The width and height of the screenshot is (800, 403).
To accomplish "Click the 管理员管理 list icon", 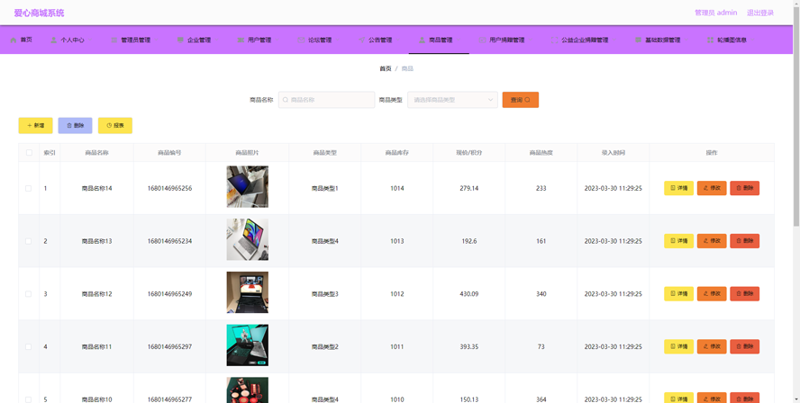I will 114,40.
